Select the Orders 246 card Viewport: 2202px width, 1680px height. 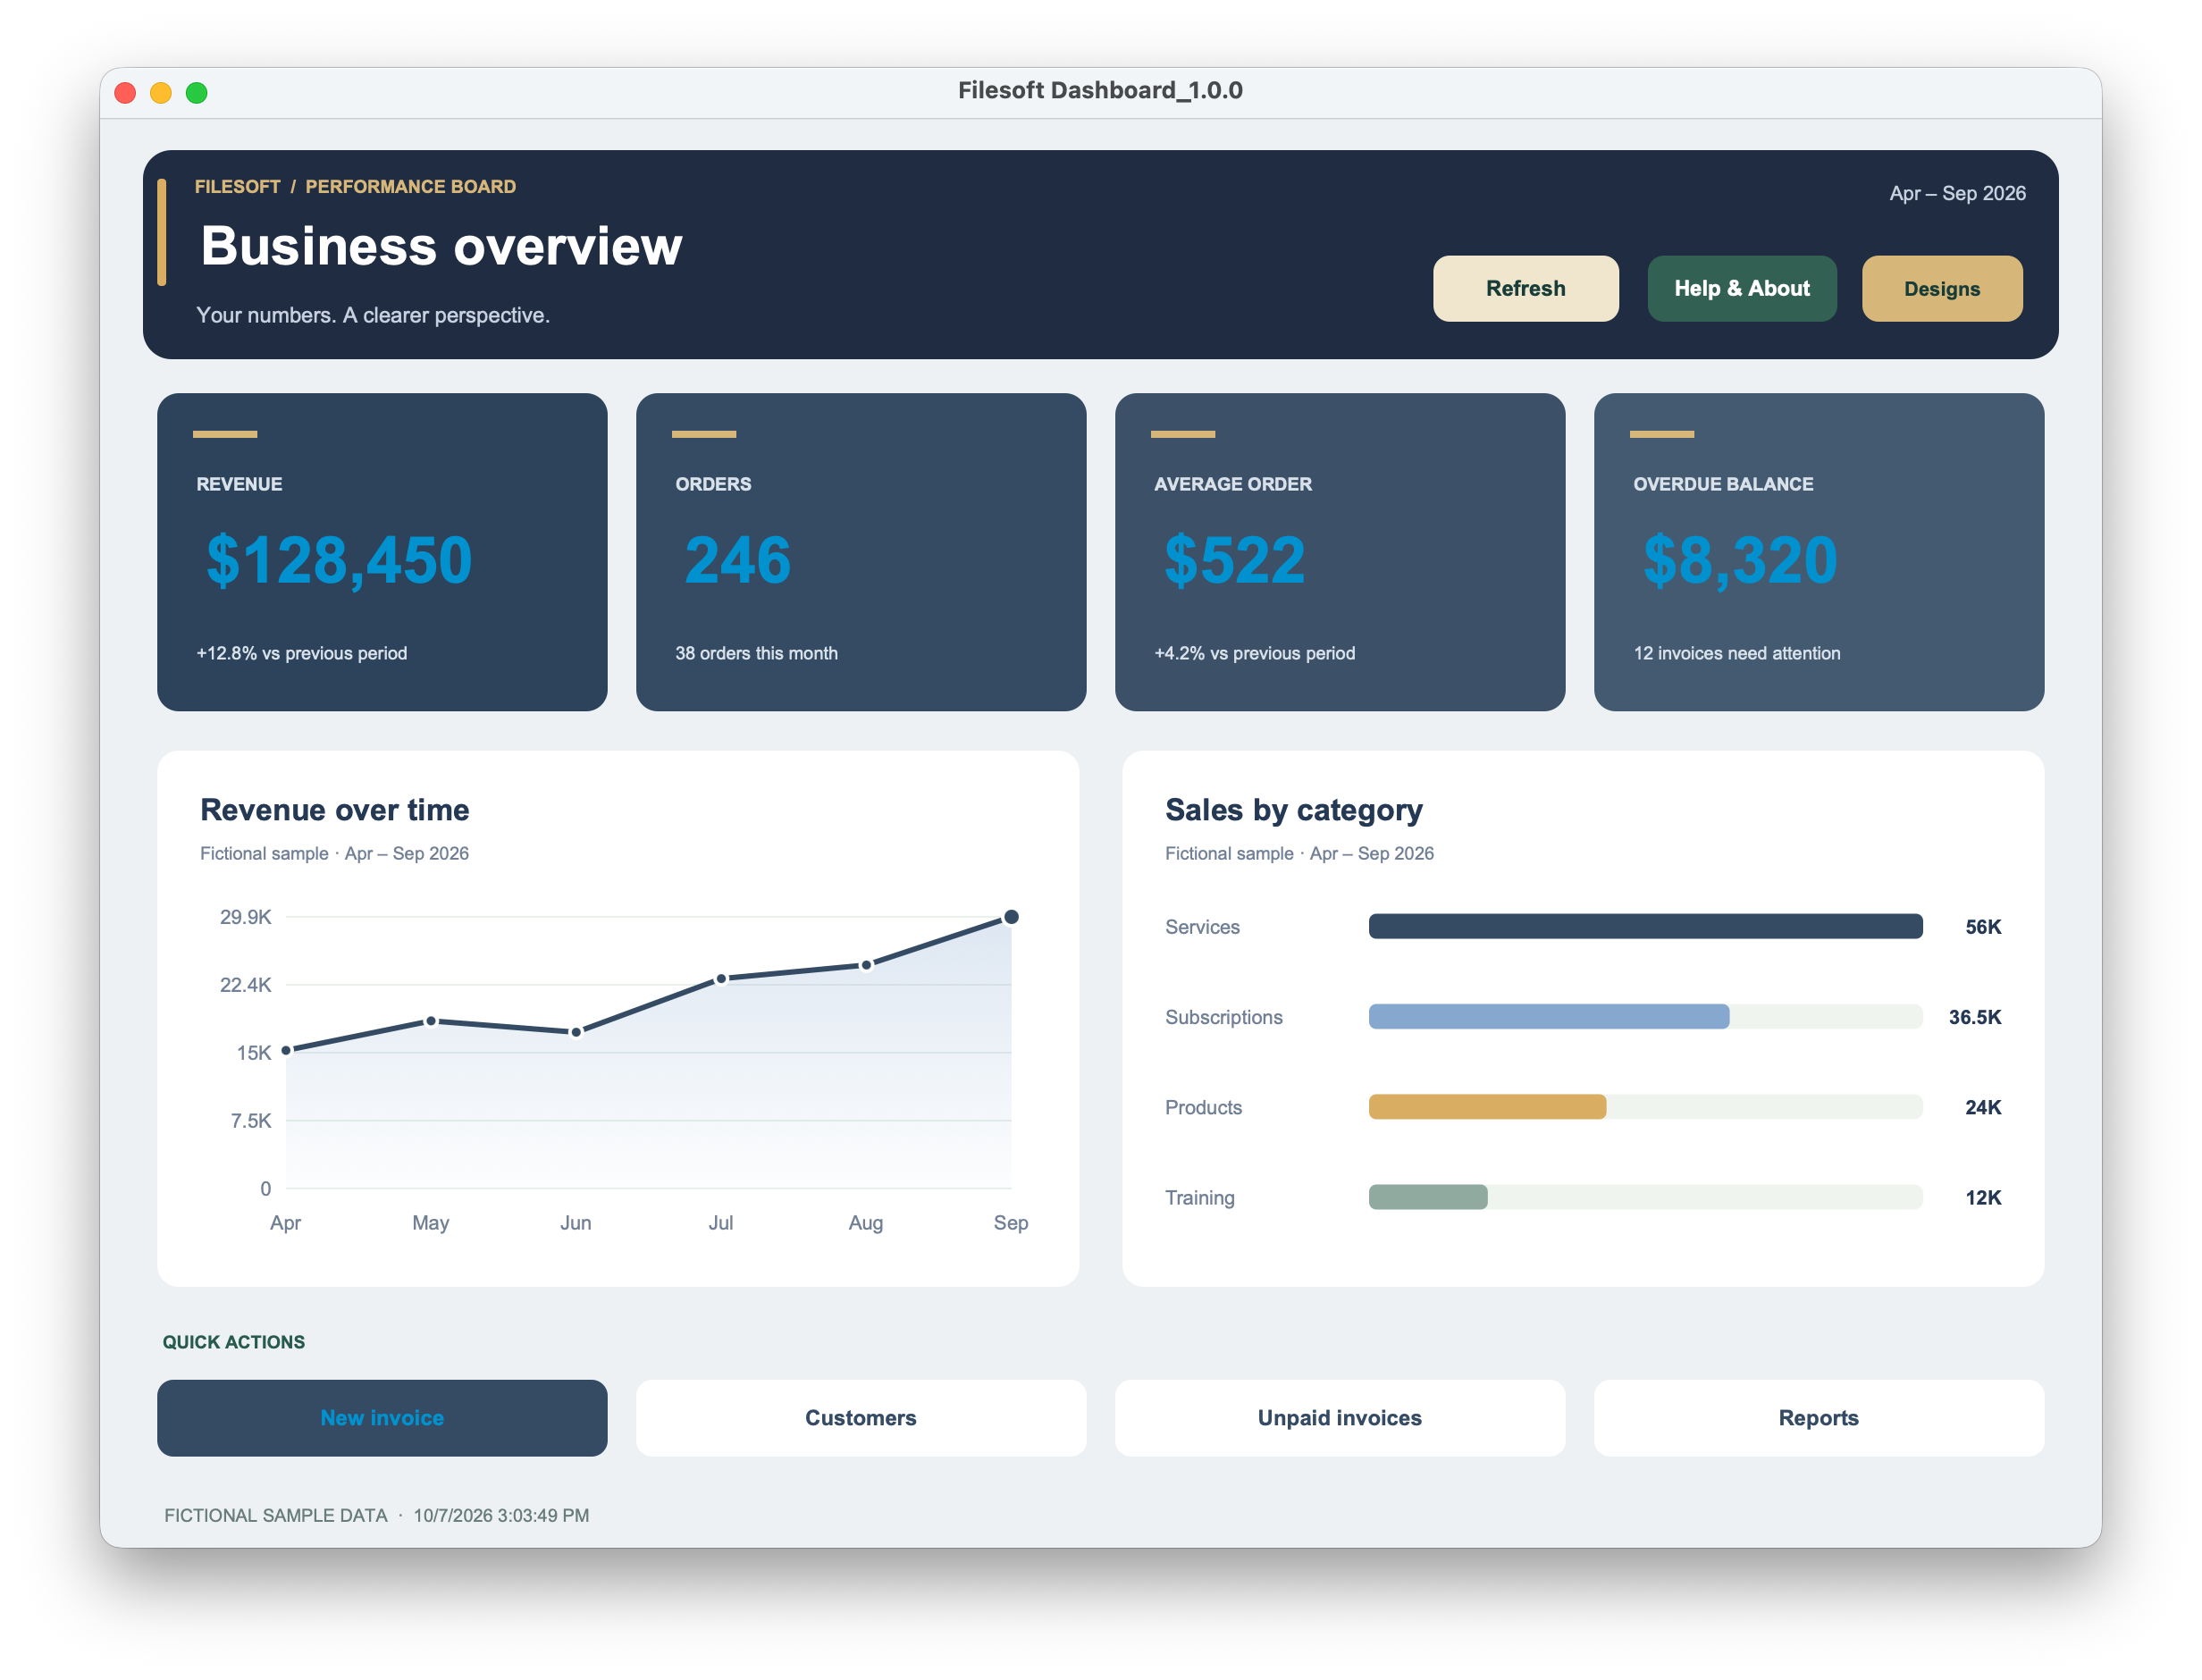[x=860, y=551]
